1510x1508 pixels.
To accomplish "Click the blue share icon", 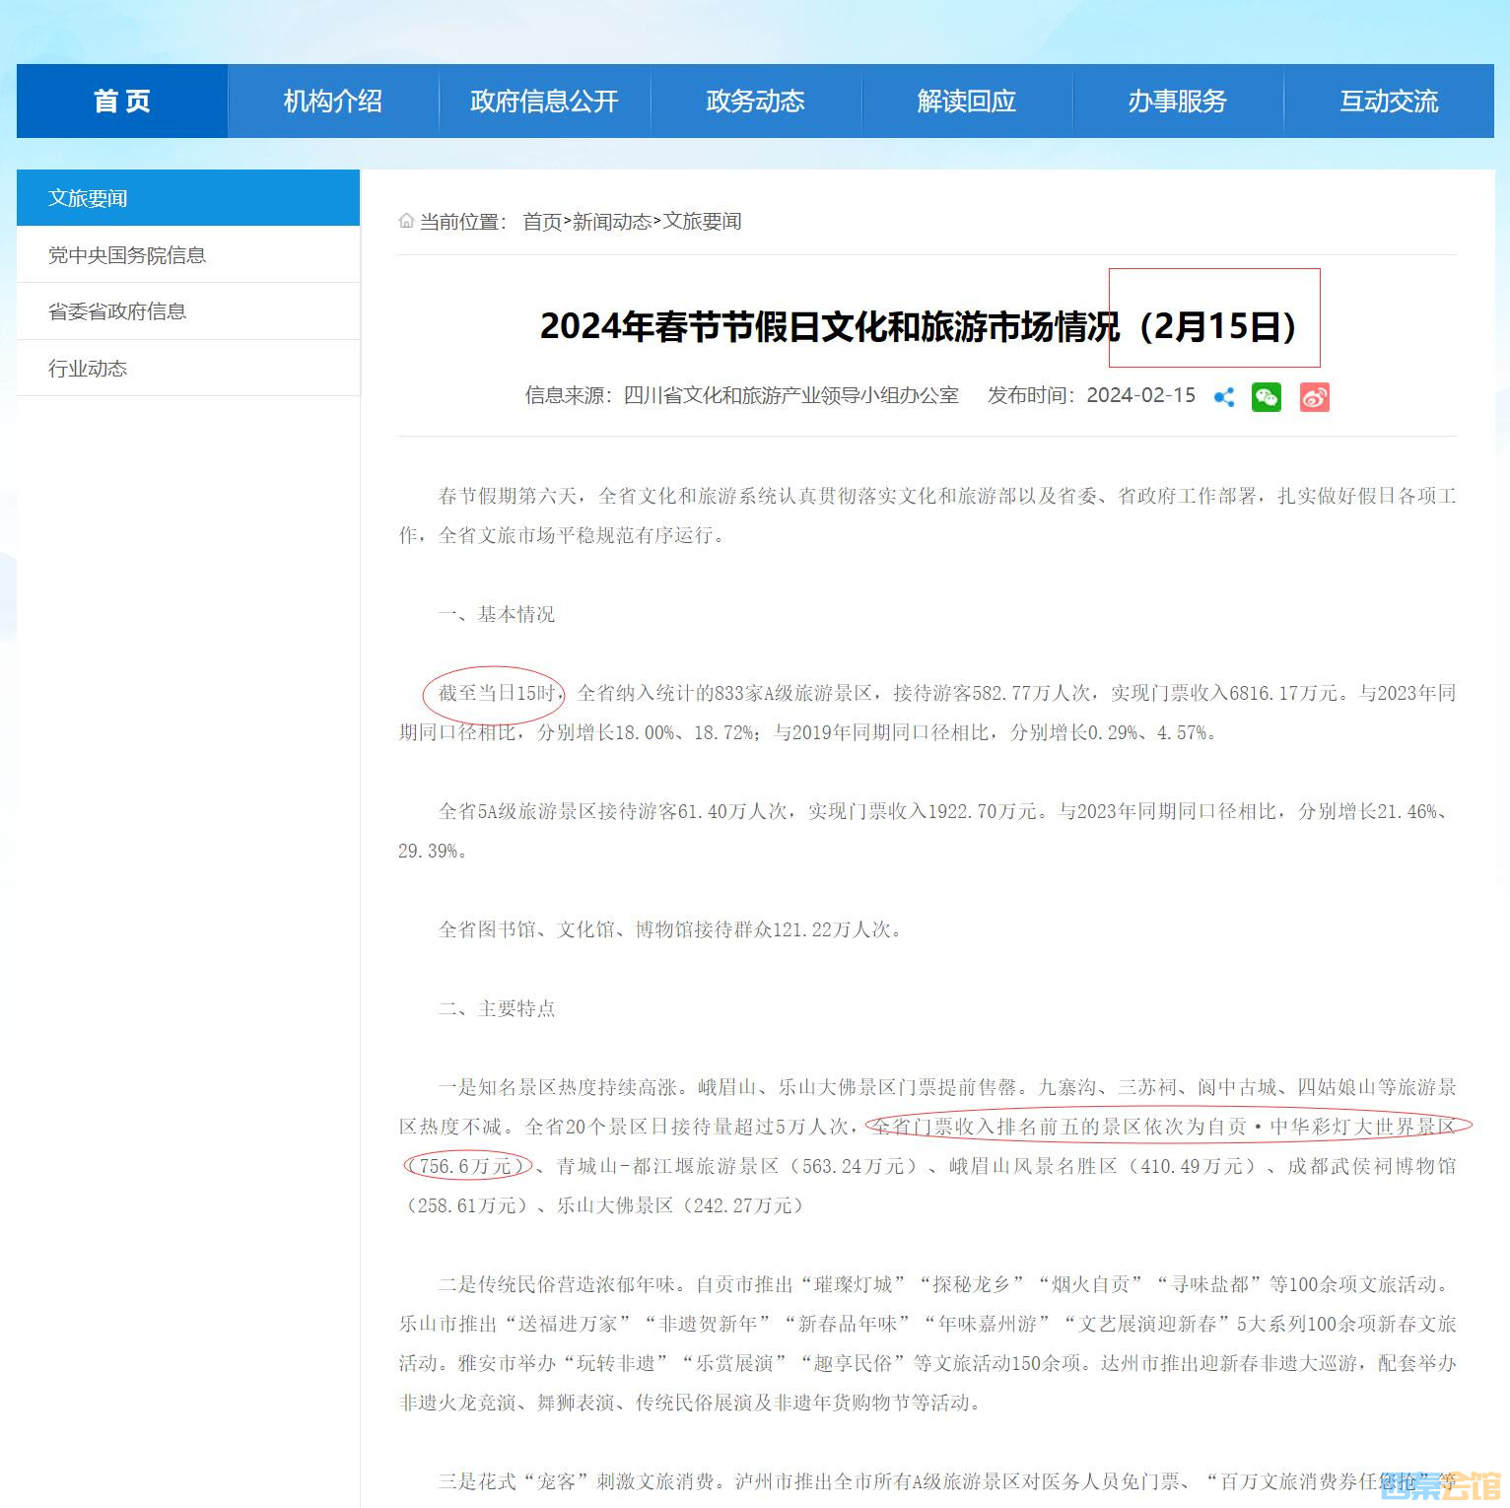I will [1224, 397].
